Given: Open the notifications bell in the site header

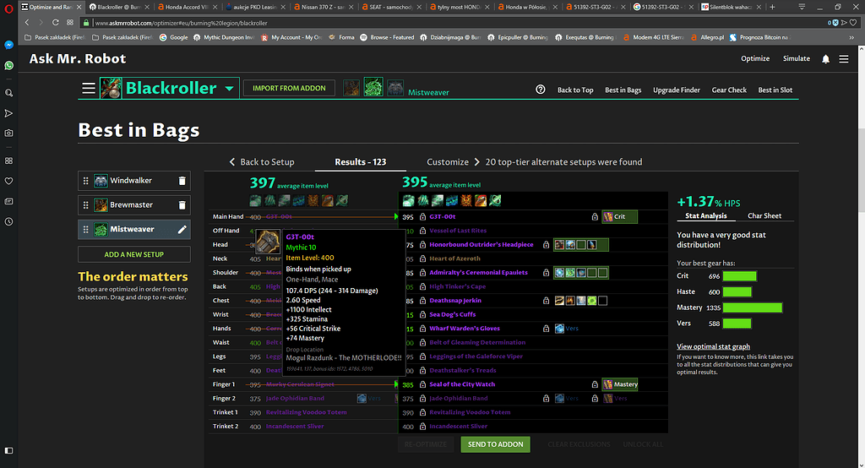Looking at the screenshot, I should [x=825, y=59].
